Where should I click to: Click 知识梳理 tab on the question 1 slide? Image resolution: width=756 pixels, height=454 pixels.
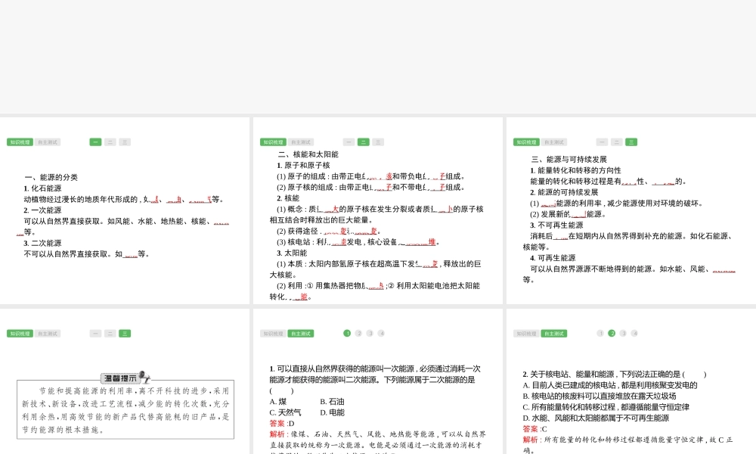(x=273, y=334)
